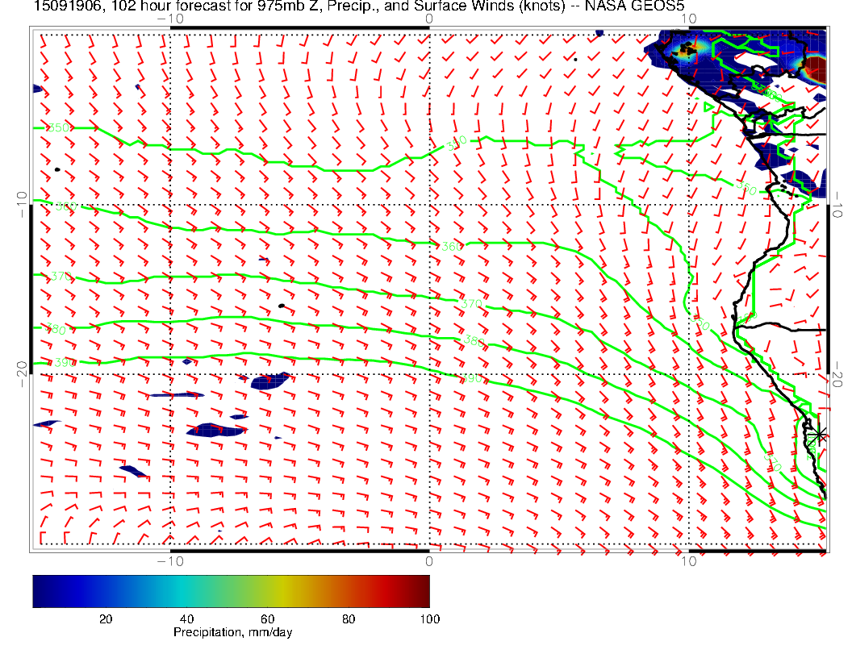The width and height of the screenshot is (852, 658).
Task: Click the black island dot below left 350 label
Action: [x=57, y=169]
